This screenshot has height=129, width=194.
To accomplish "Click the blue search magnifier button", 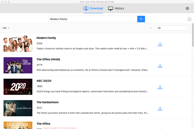I will click(x=141, y=19).
